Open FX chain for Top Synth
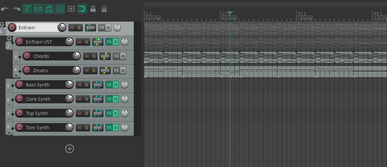Viewport: 387px width, 167px height. 109,114
